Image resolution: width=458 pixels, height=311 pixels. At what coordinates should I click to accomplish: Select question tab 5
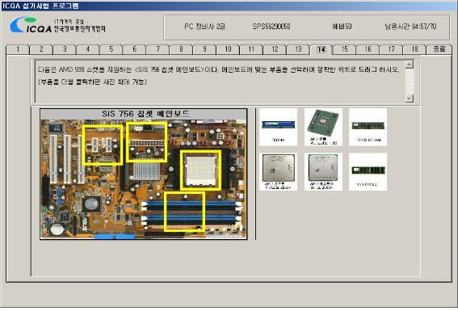tap(111, 49)
